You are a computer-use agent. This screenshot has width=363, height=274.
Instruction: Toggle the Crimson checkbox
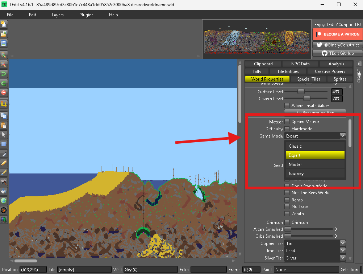coord(287,222)
